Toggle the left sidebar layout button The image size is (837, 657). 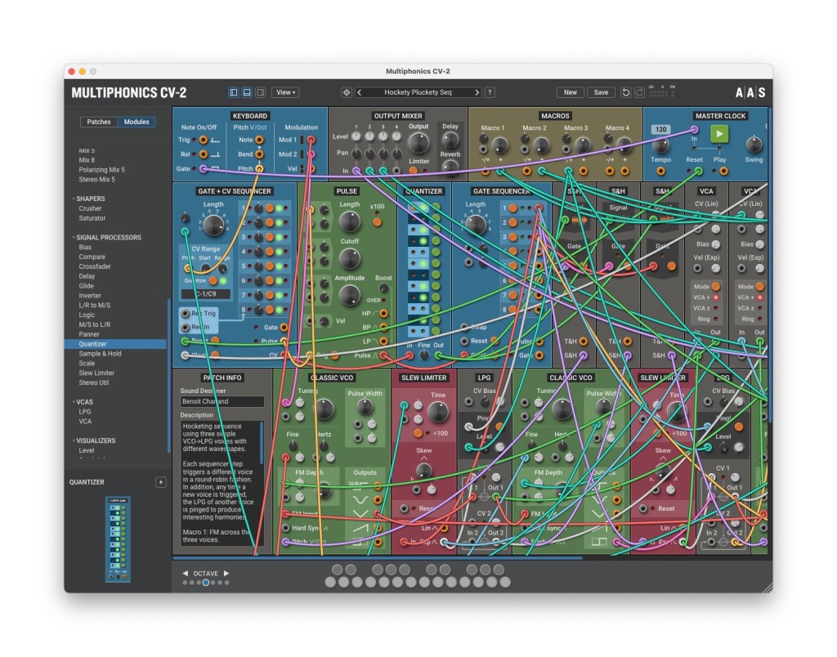(234, 92)
